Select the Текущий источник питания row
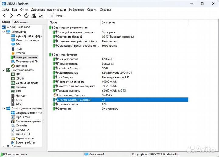 121,32
